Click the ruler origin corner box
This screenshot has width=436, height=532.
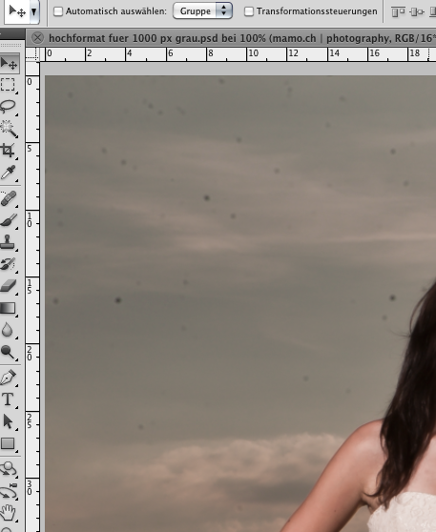[32, 54]
